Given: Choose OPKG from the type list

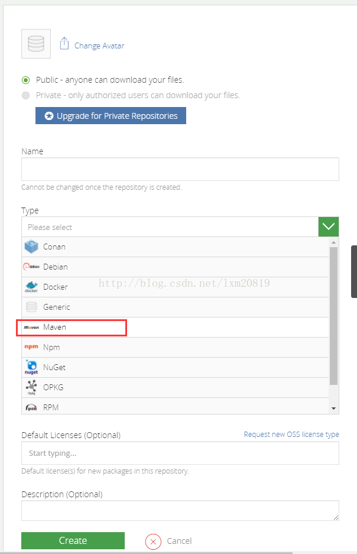Looking at the screenshot, I should (x=175, y=388).
